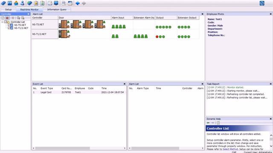Click the Dynamic Help scroll down arrow
The image size is (273, 153).
click(x=271, y=146)
